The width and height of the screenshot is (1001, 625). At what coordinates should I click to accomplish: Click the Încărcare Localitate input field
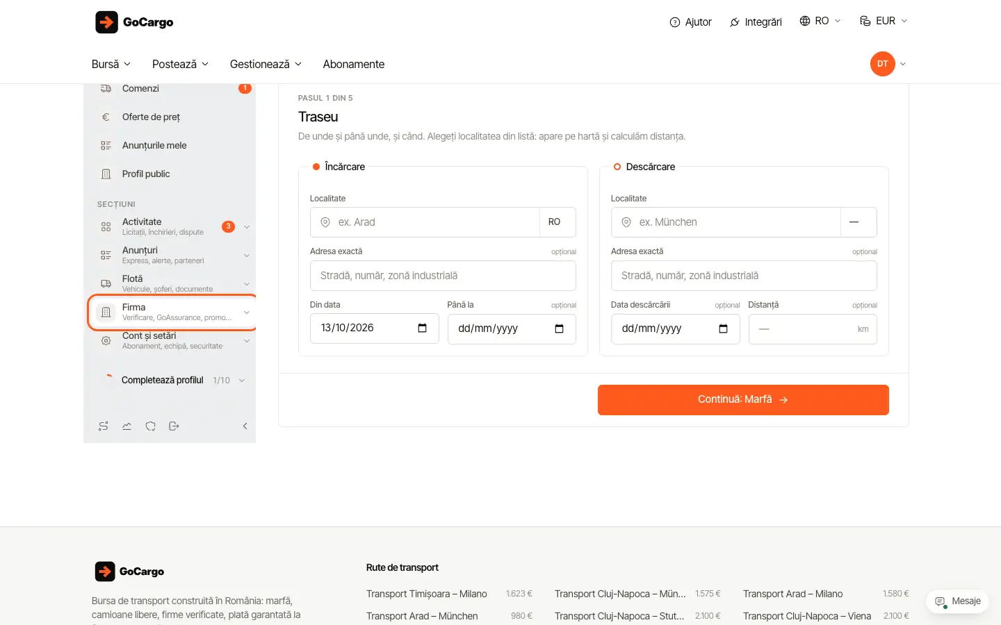[x=425, y=222]
